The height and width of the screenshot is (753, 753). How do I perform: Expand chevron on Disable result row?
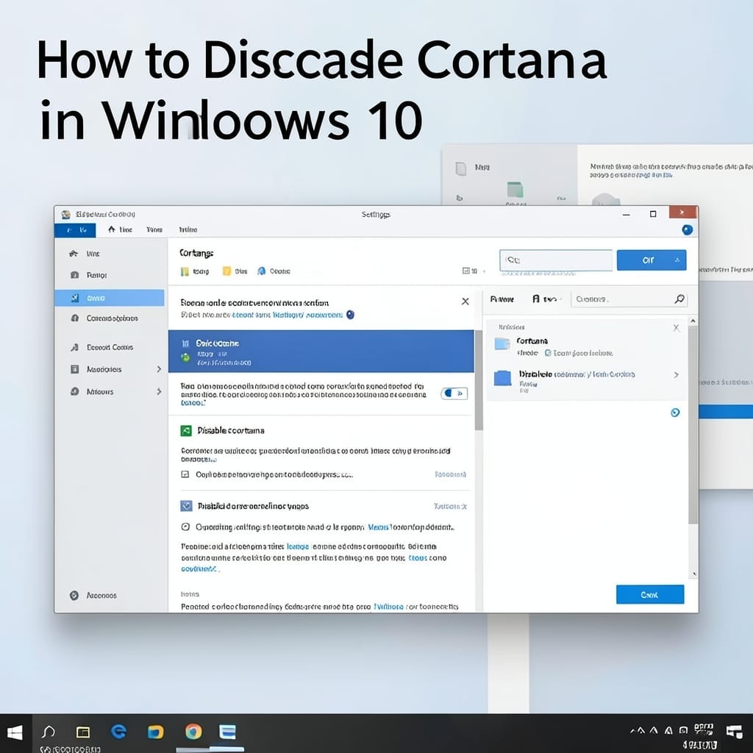click(x=677, y=374)
